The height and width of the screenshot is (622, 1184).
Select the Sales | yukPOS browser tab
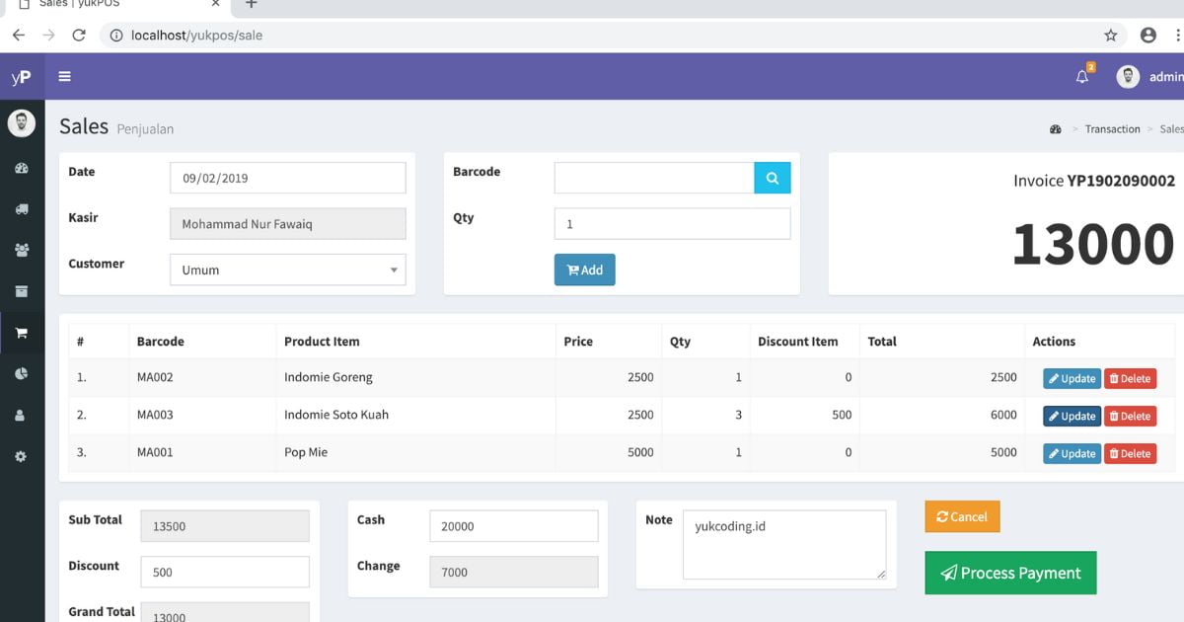(x=118, y=5)
